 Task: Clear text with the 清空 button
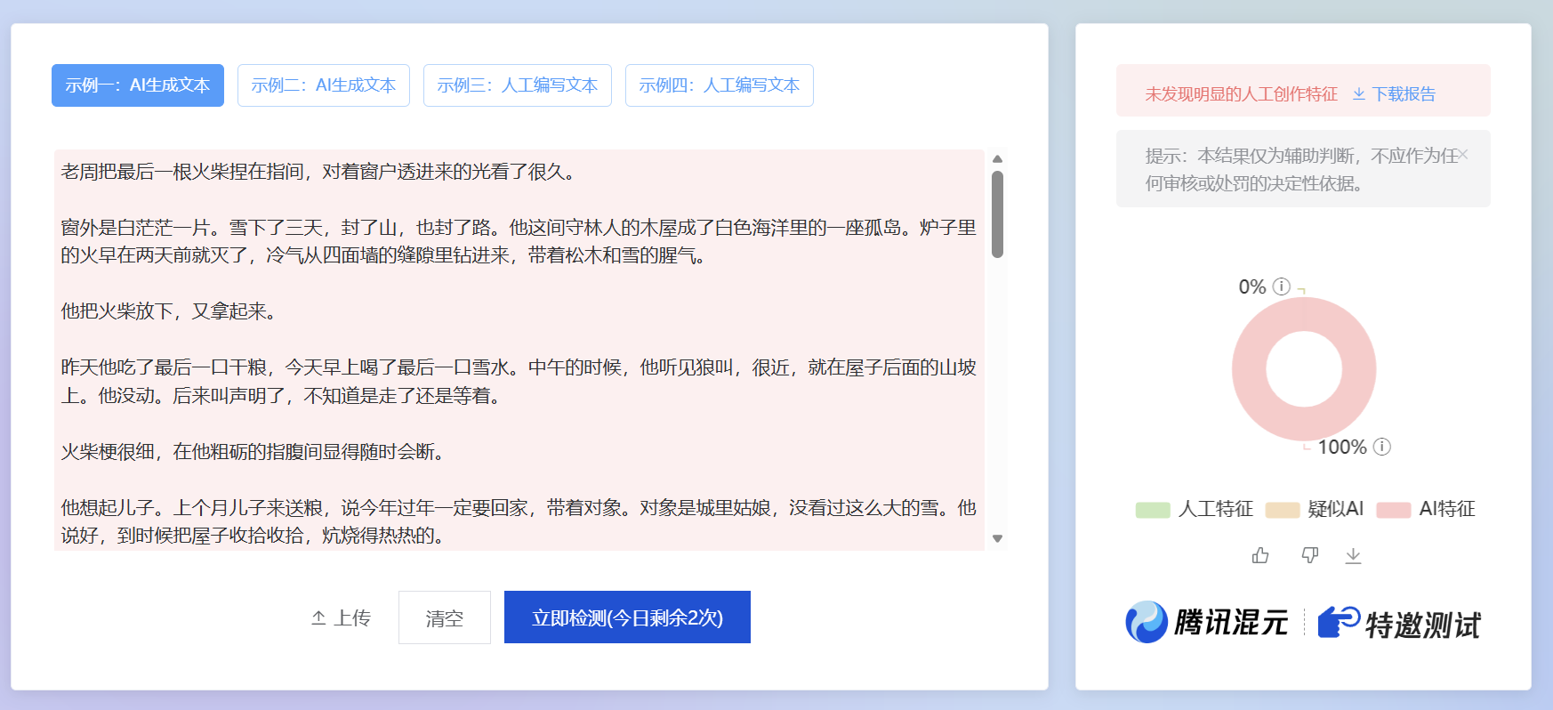point(445,617)
